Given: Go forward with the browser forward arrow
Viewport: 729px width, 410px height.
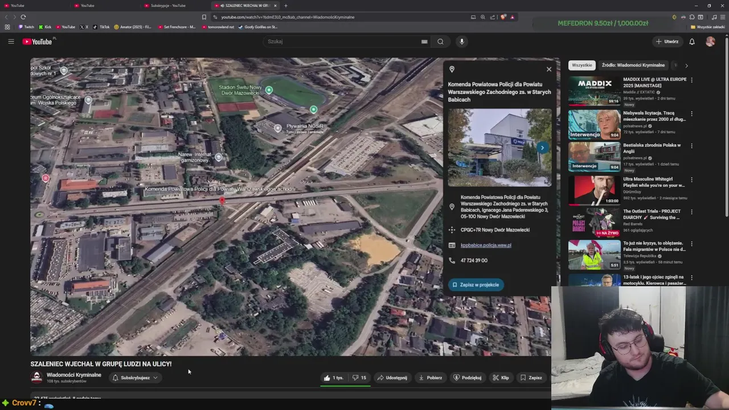Looking at the screenshot, I should [x=14, y=17].
